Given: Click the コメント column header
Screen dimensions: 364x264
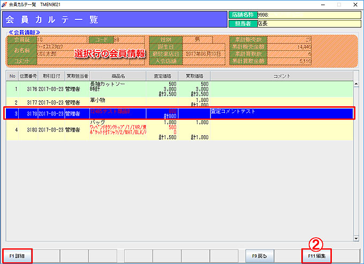Looking at the screenshot, I should pyautogui.click(x=282, y=76).
